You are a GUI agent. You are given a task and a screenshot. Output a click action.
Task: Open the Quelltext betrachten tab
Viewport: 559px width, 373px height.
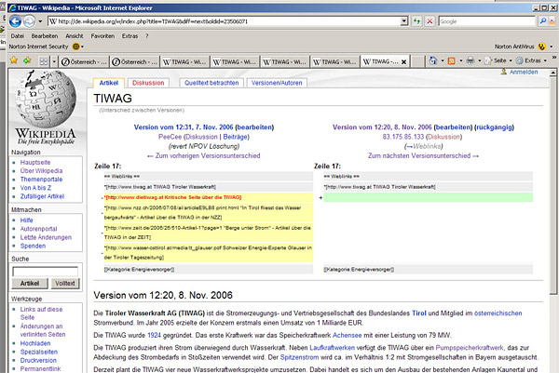211,83
